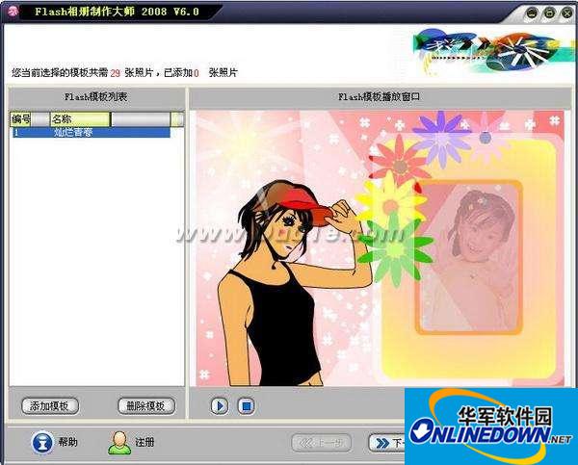This screenshot has width=578, height=465.
Task: Open registration with the 注册 icon
Action: pyautogui.click(x=119, y=443)
